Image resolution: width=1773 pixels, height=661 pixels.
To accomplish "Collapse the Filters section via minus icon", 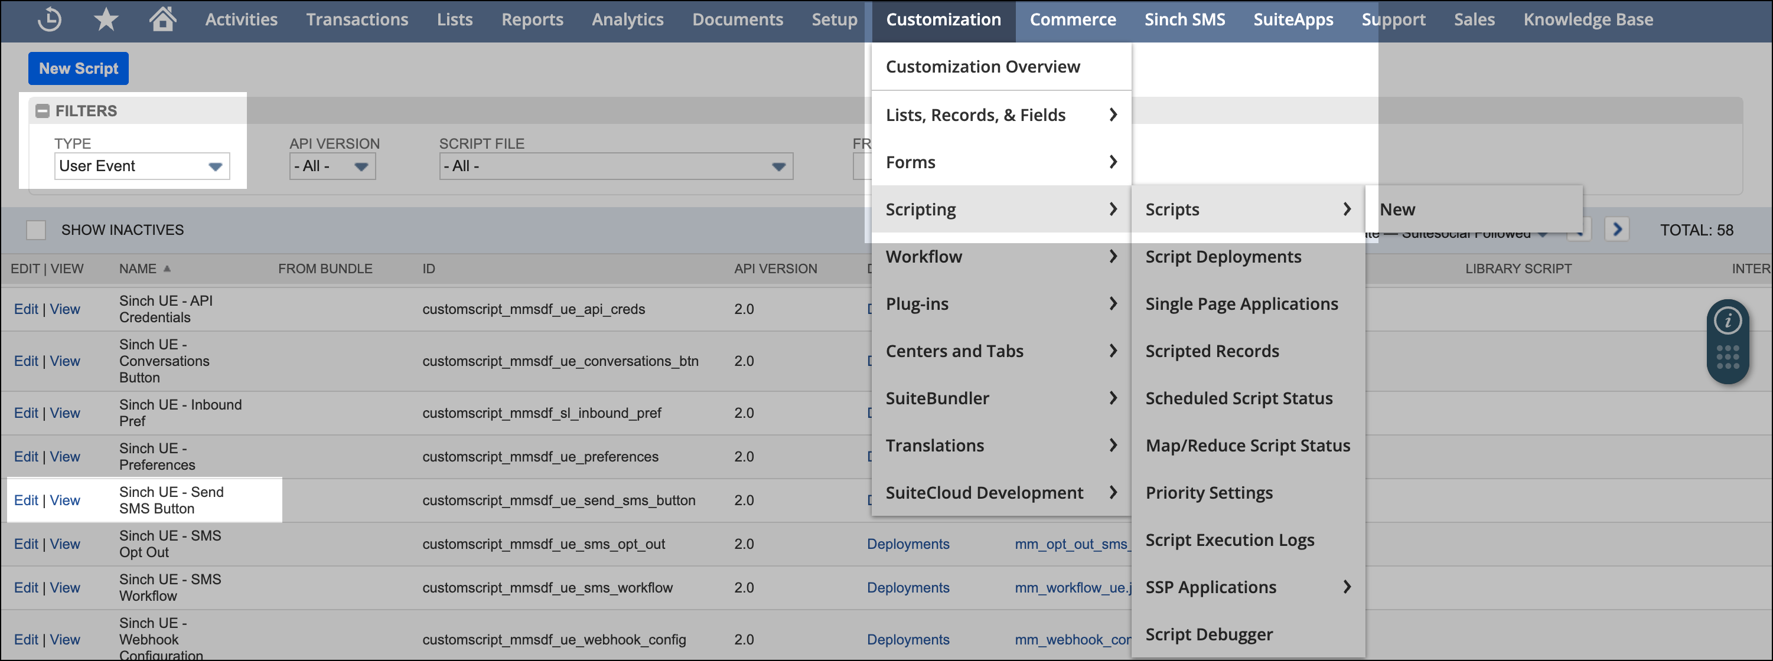I will (x=43, y=110).
